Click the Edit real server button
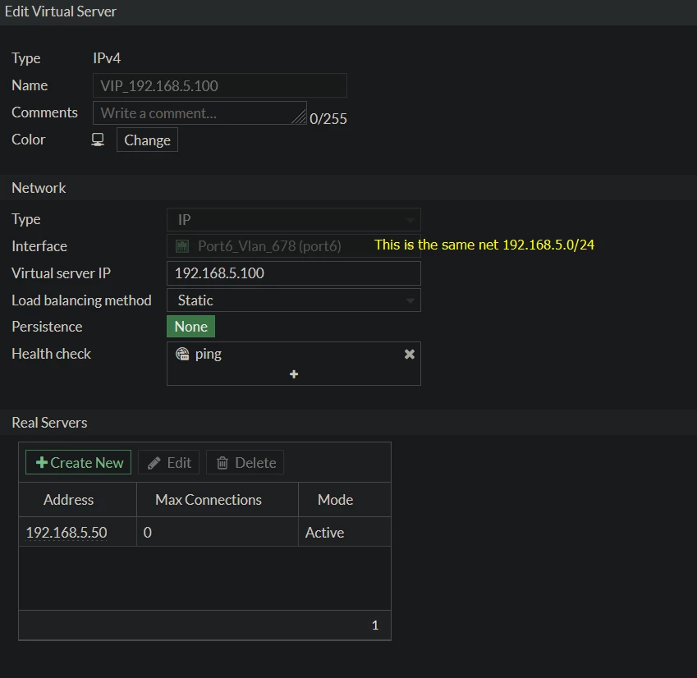 [x=169, y=462]
